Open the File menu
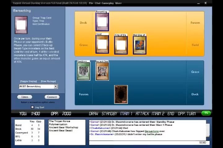Image resolution: width=223 pixels, height=148 pixels. tap(91, 3)
